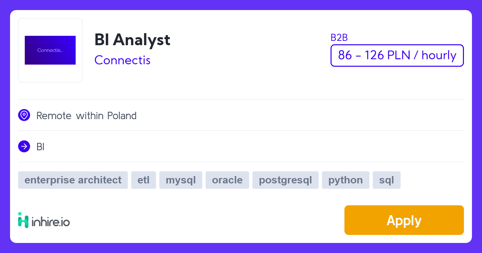Click the green inhire logo mark
This screenshot has height=253, width=482.
tap(23, 220)
